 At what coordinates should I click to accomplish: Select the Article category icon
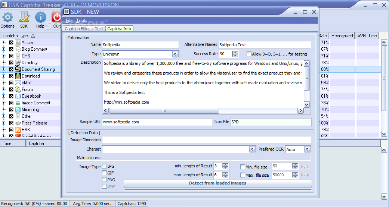point(18,42)
